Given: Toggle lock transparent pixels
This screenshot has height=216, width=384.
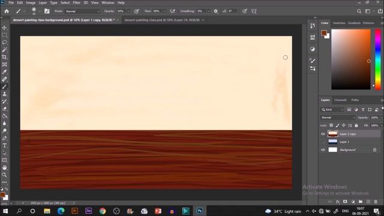Looking at the screenshot, I should (331, 125).
